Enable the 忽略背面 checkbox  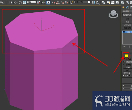[124, 62]
